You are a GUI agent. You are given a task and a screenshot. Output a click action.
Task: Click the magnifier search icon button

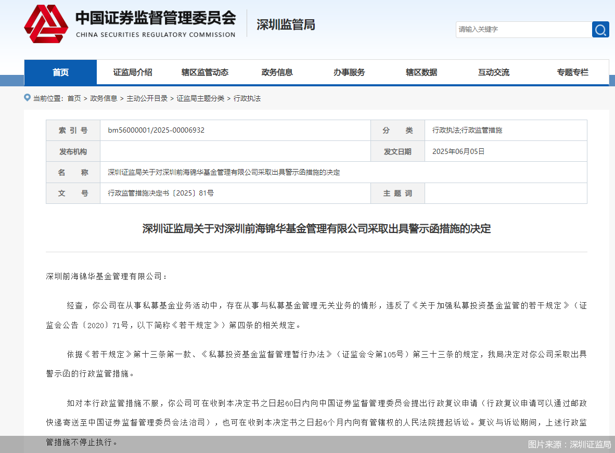coord(600,30)
